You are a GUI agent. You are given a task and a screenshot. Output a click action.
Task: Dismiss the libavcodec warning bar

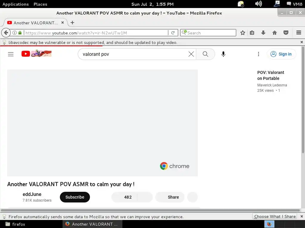pyautogui.click(x=302, y=42)
